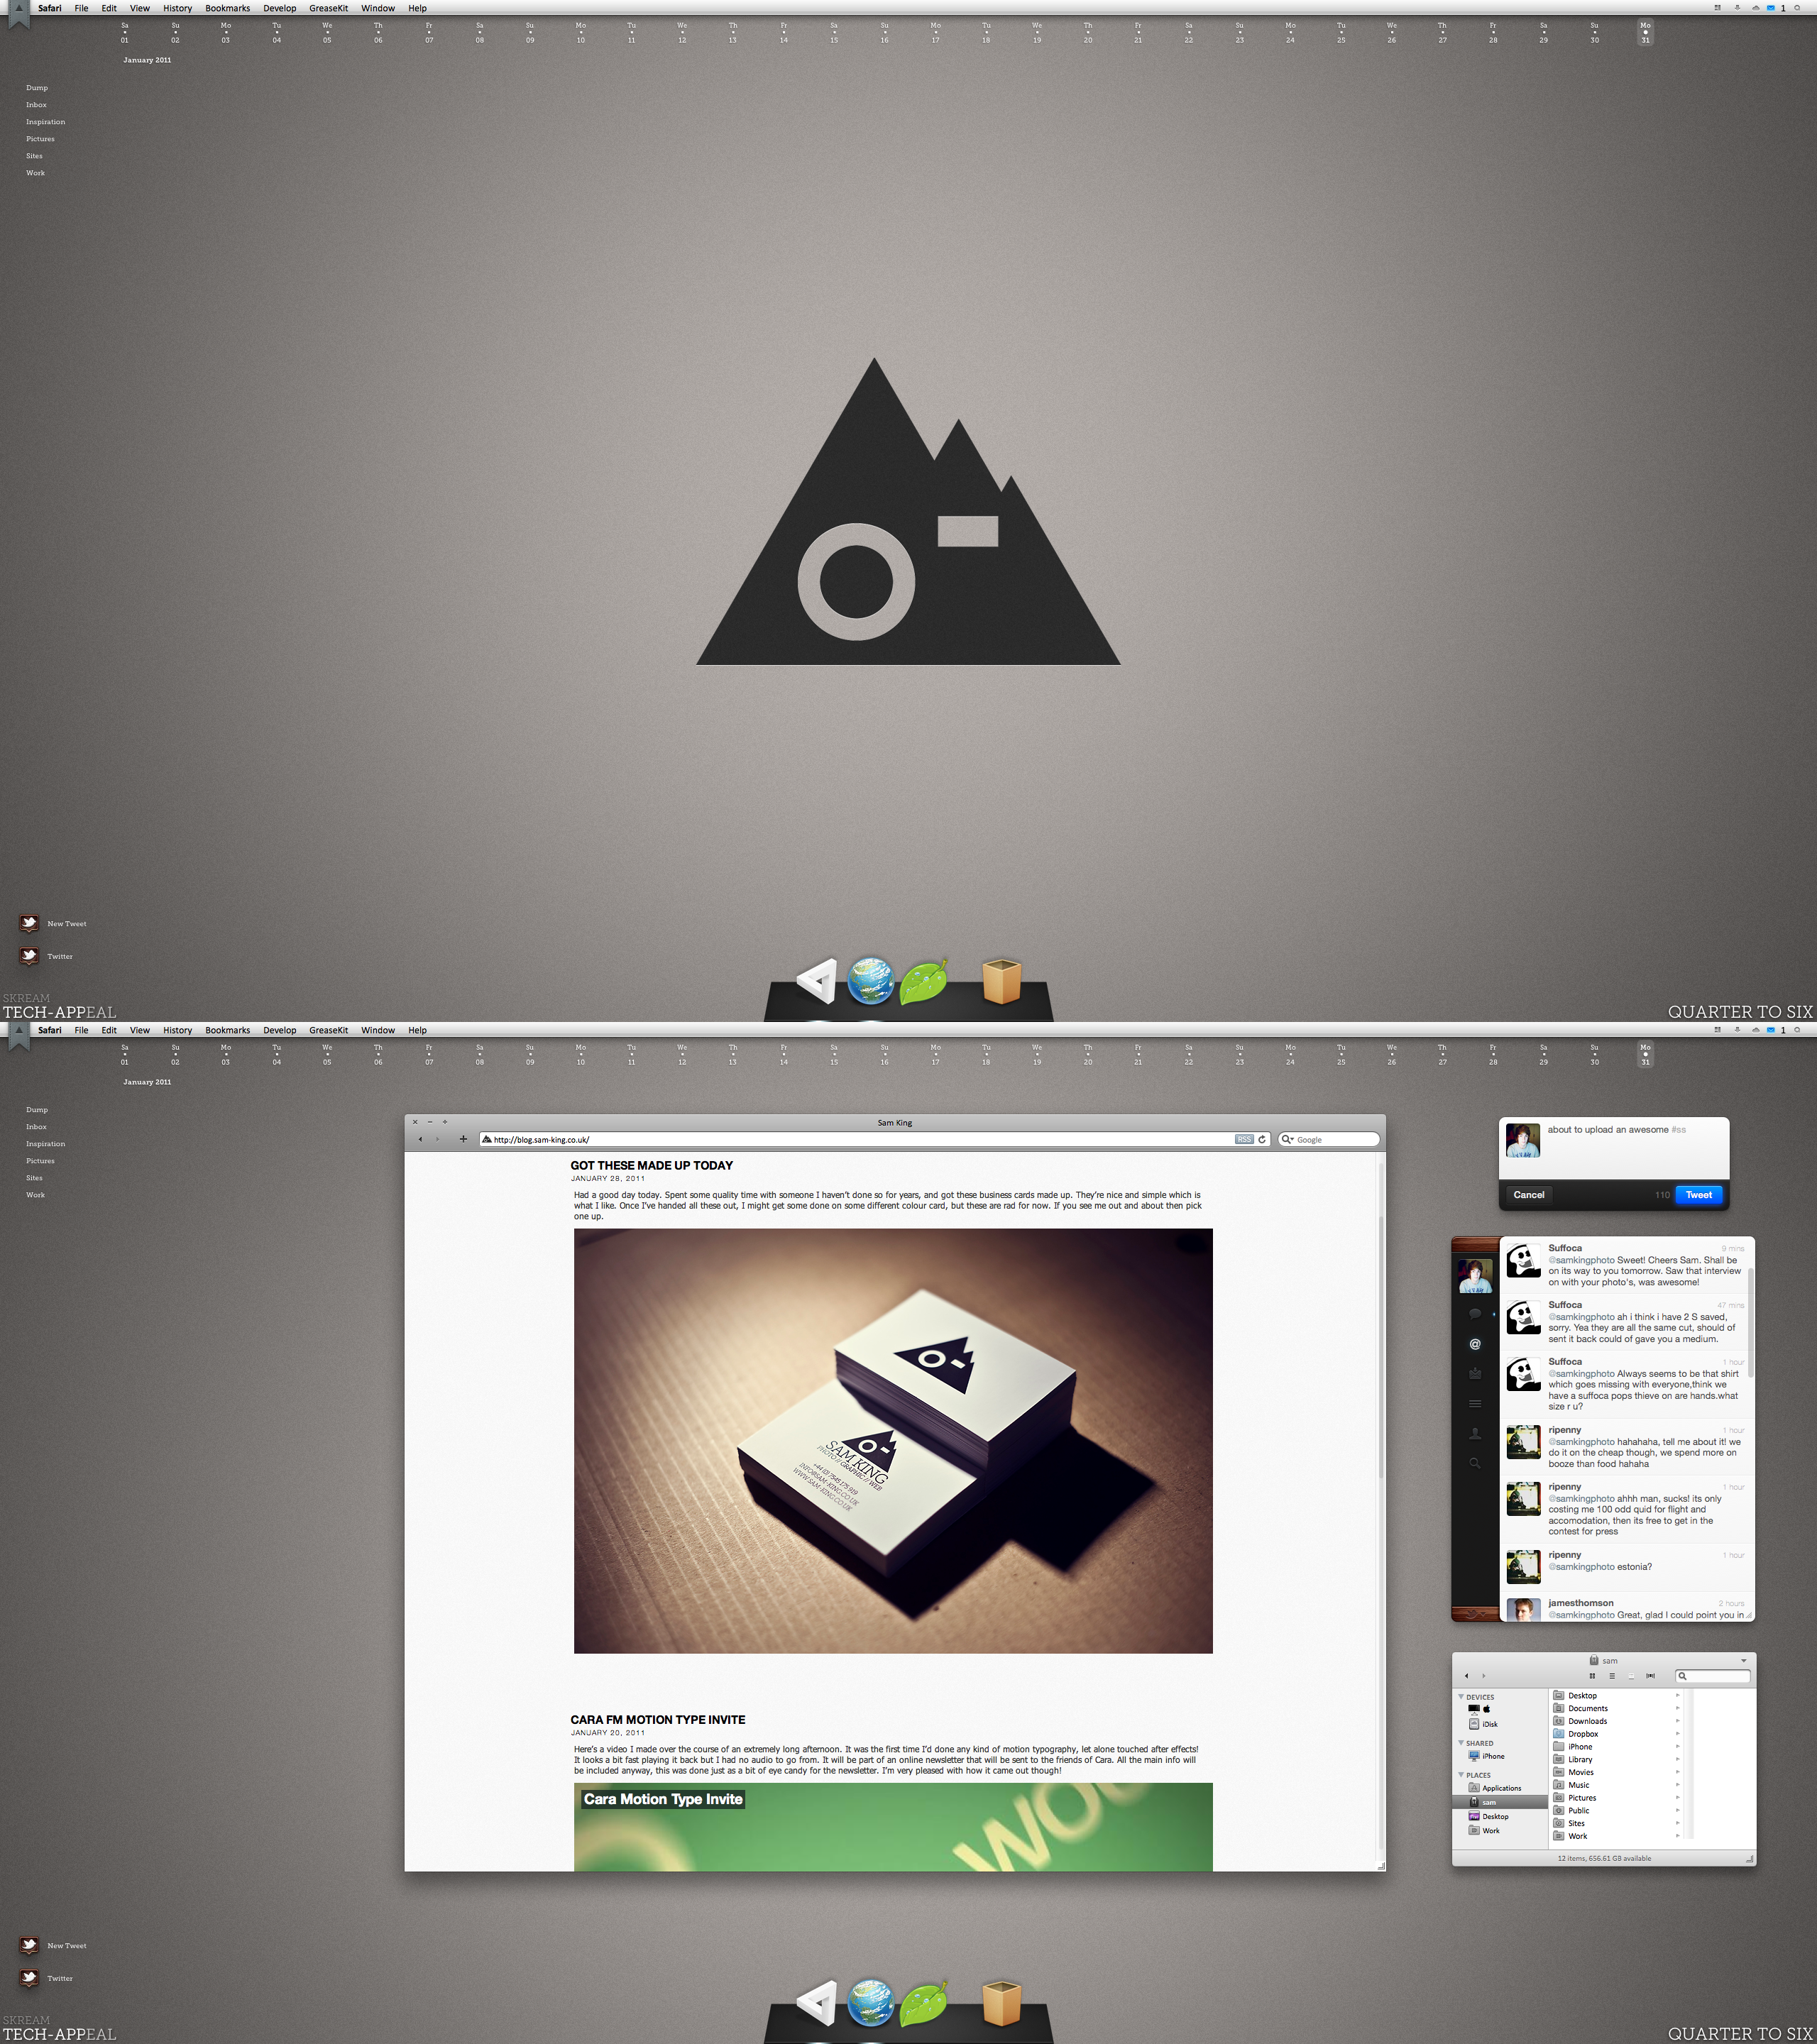Click the New Tweet compose icon
The image size is (1817, 2044).
28,921
